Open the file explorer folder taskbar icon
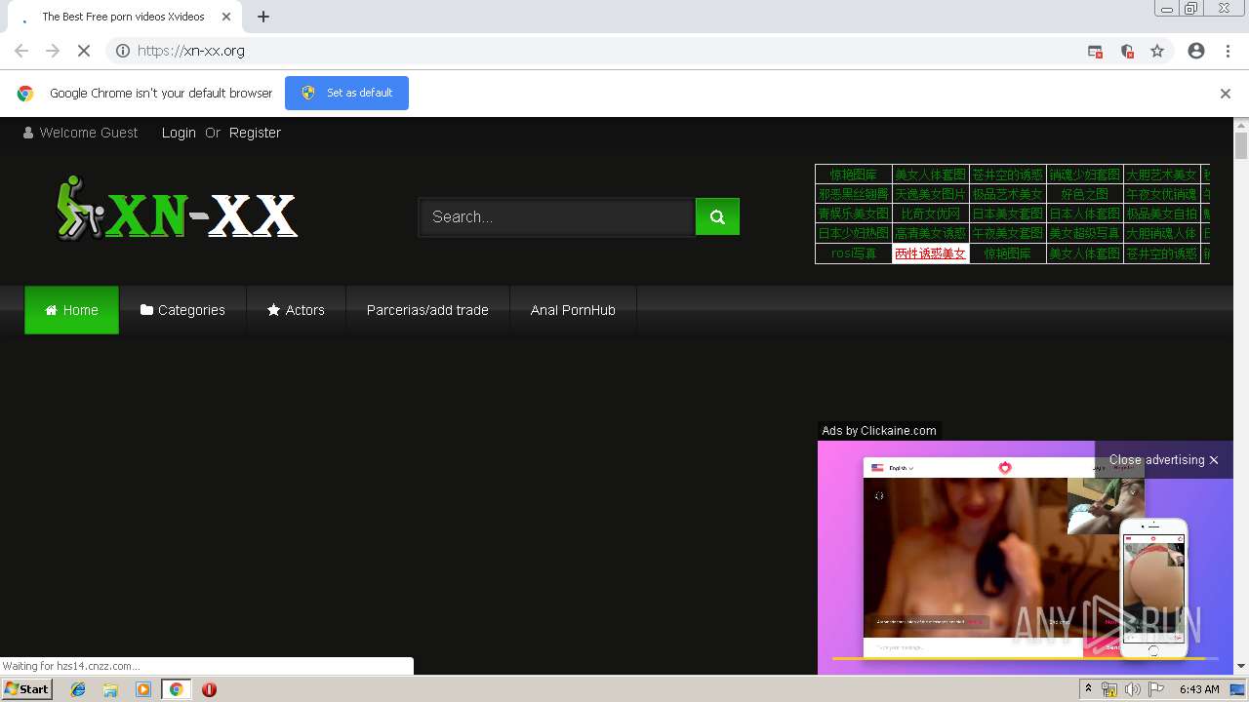Screen dimensions: 1249x702 click(x=110, y=689)
